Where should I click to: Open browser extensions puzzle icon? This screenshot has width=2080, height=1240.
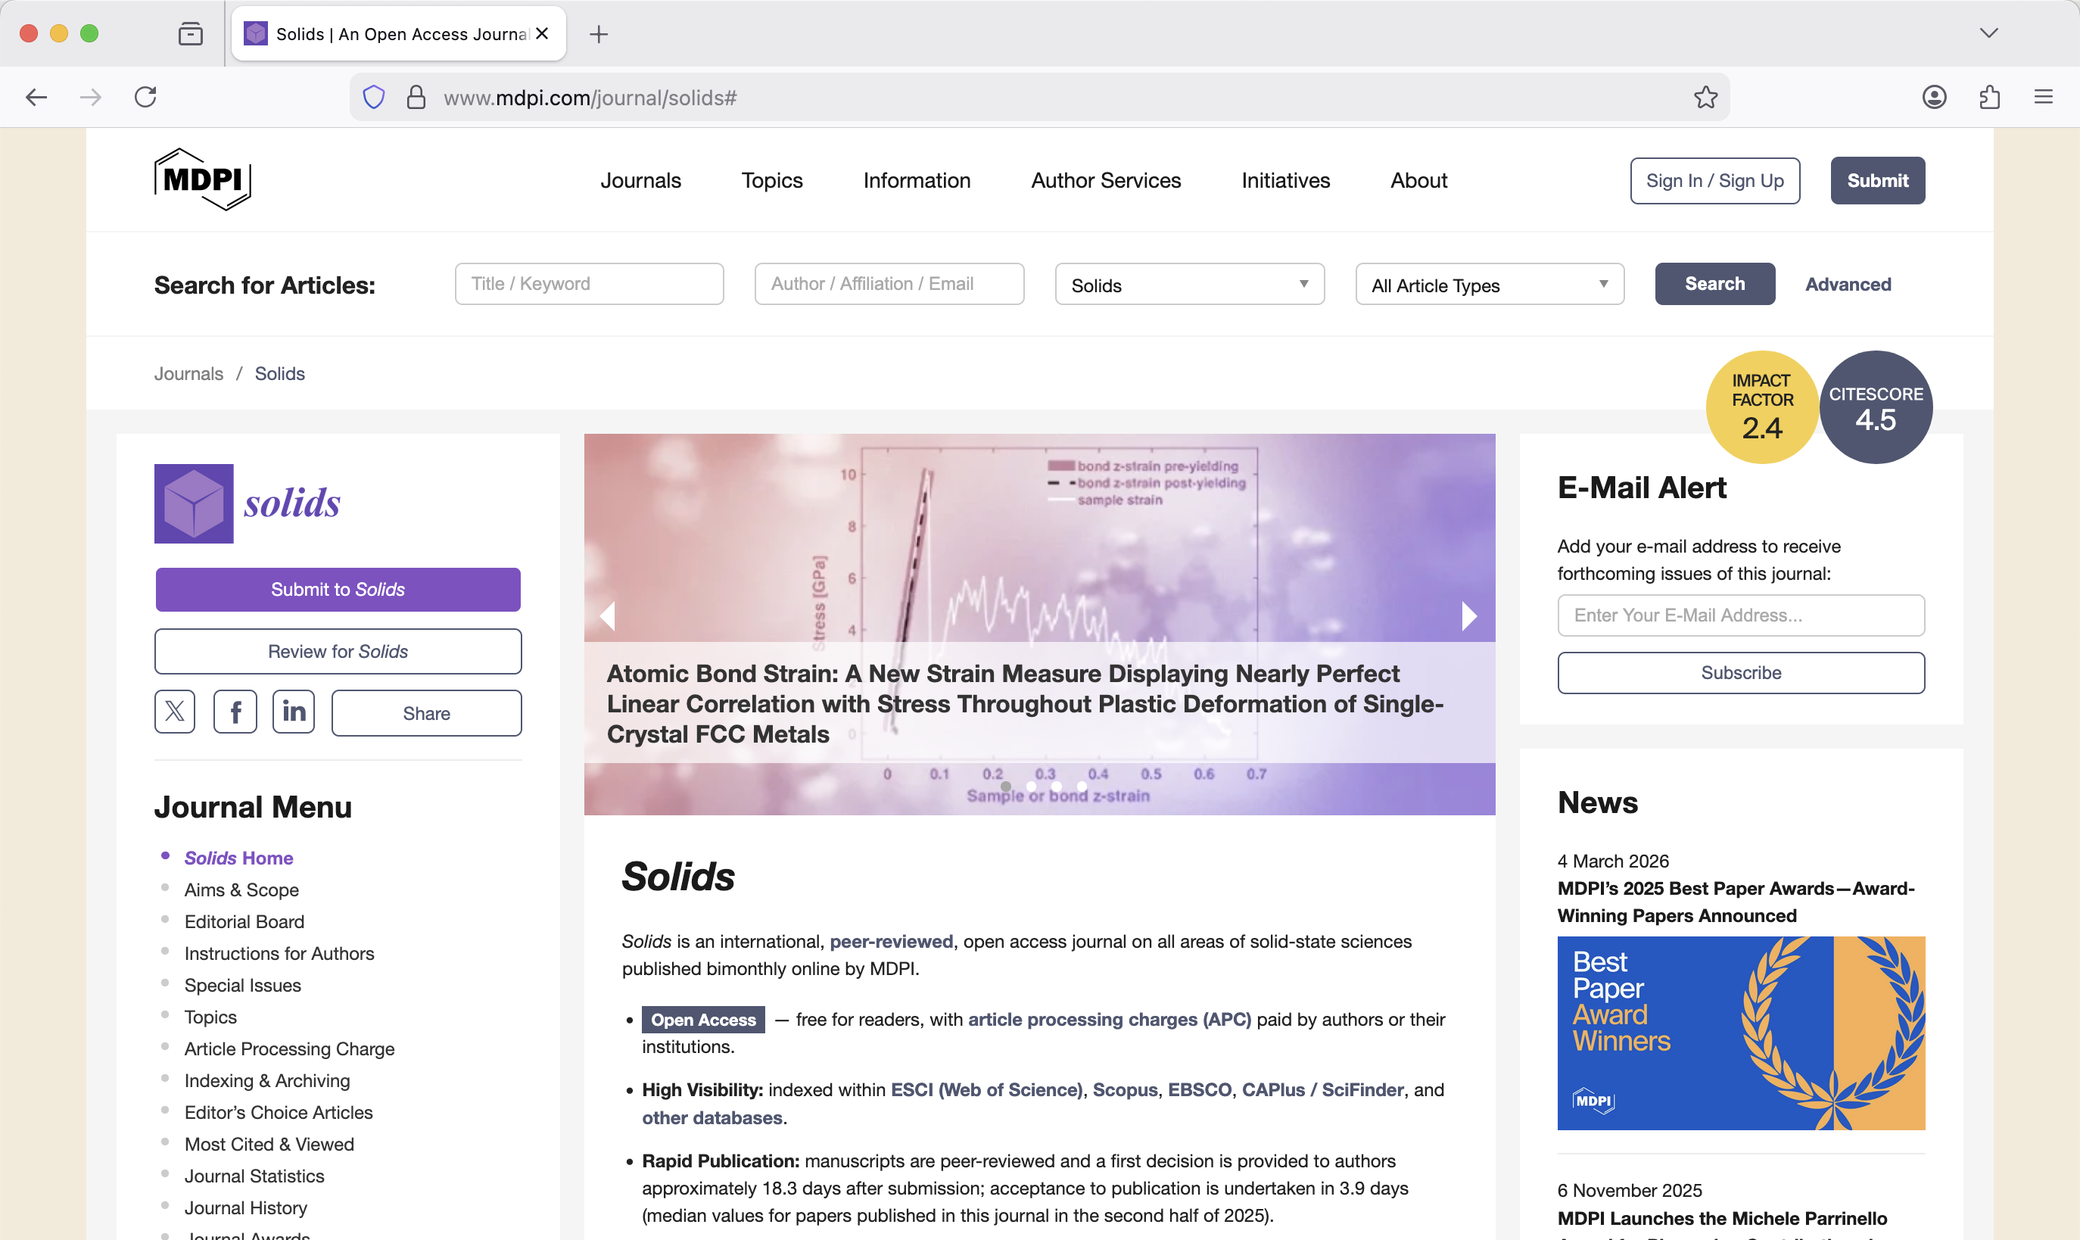click(1989, 97)
